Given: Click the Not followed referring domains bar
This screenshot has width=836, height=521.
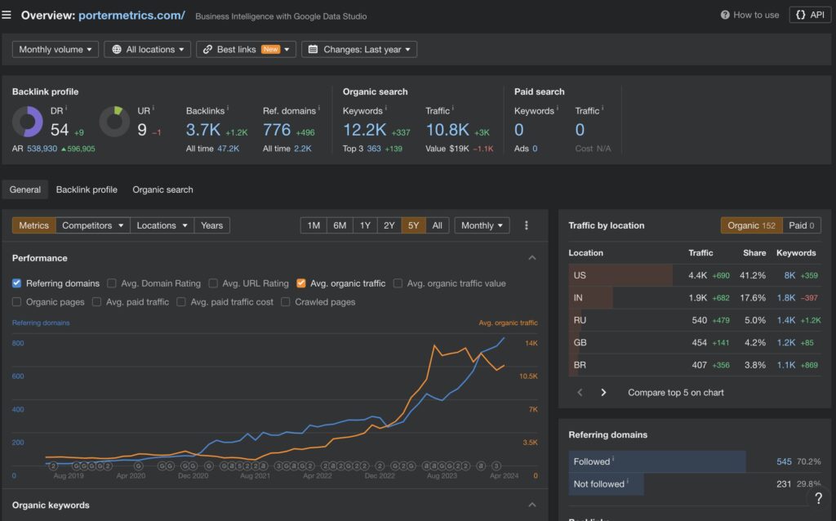Looking at the screenshot, I should (x=607, y=483).
